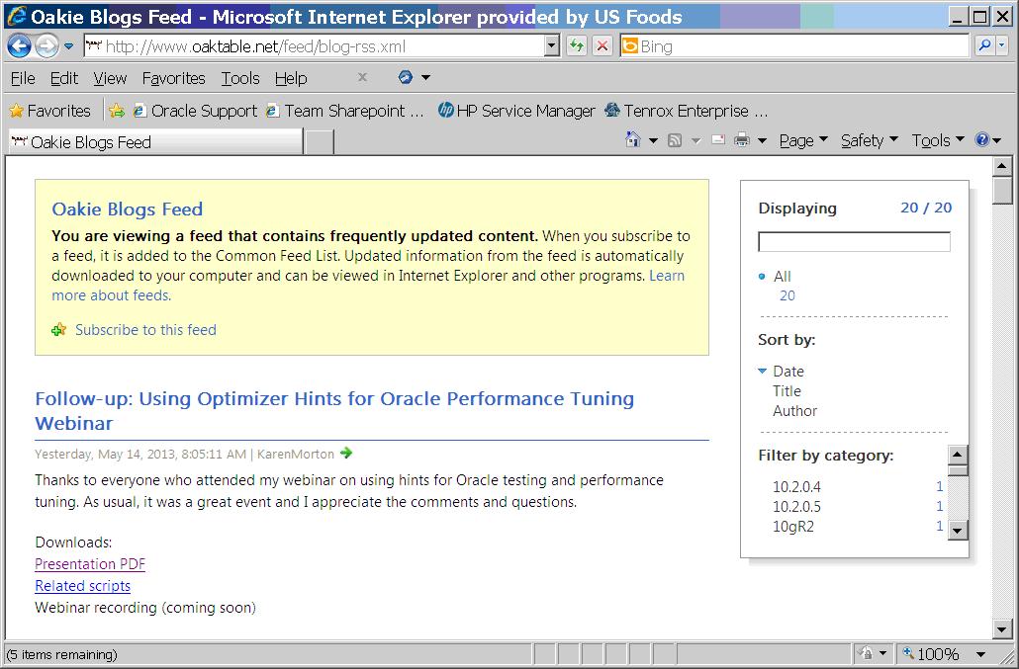The image size is (1019, 669).
Task: Click the Forward navigation arrow
Action: tap(46, 46)
